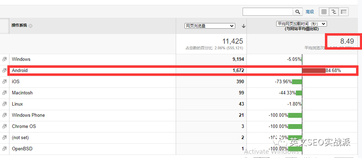The height and width of the screenshot is (158, 362).
Task: Switch to the performance bars view icon
Action: click(x=344, y=12)
